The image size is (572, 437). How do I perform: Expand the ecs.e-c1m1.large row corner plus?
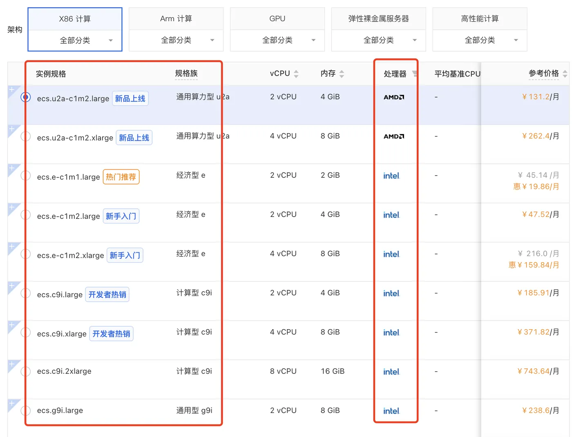pyautogui.click(x=12, y=168)
